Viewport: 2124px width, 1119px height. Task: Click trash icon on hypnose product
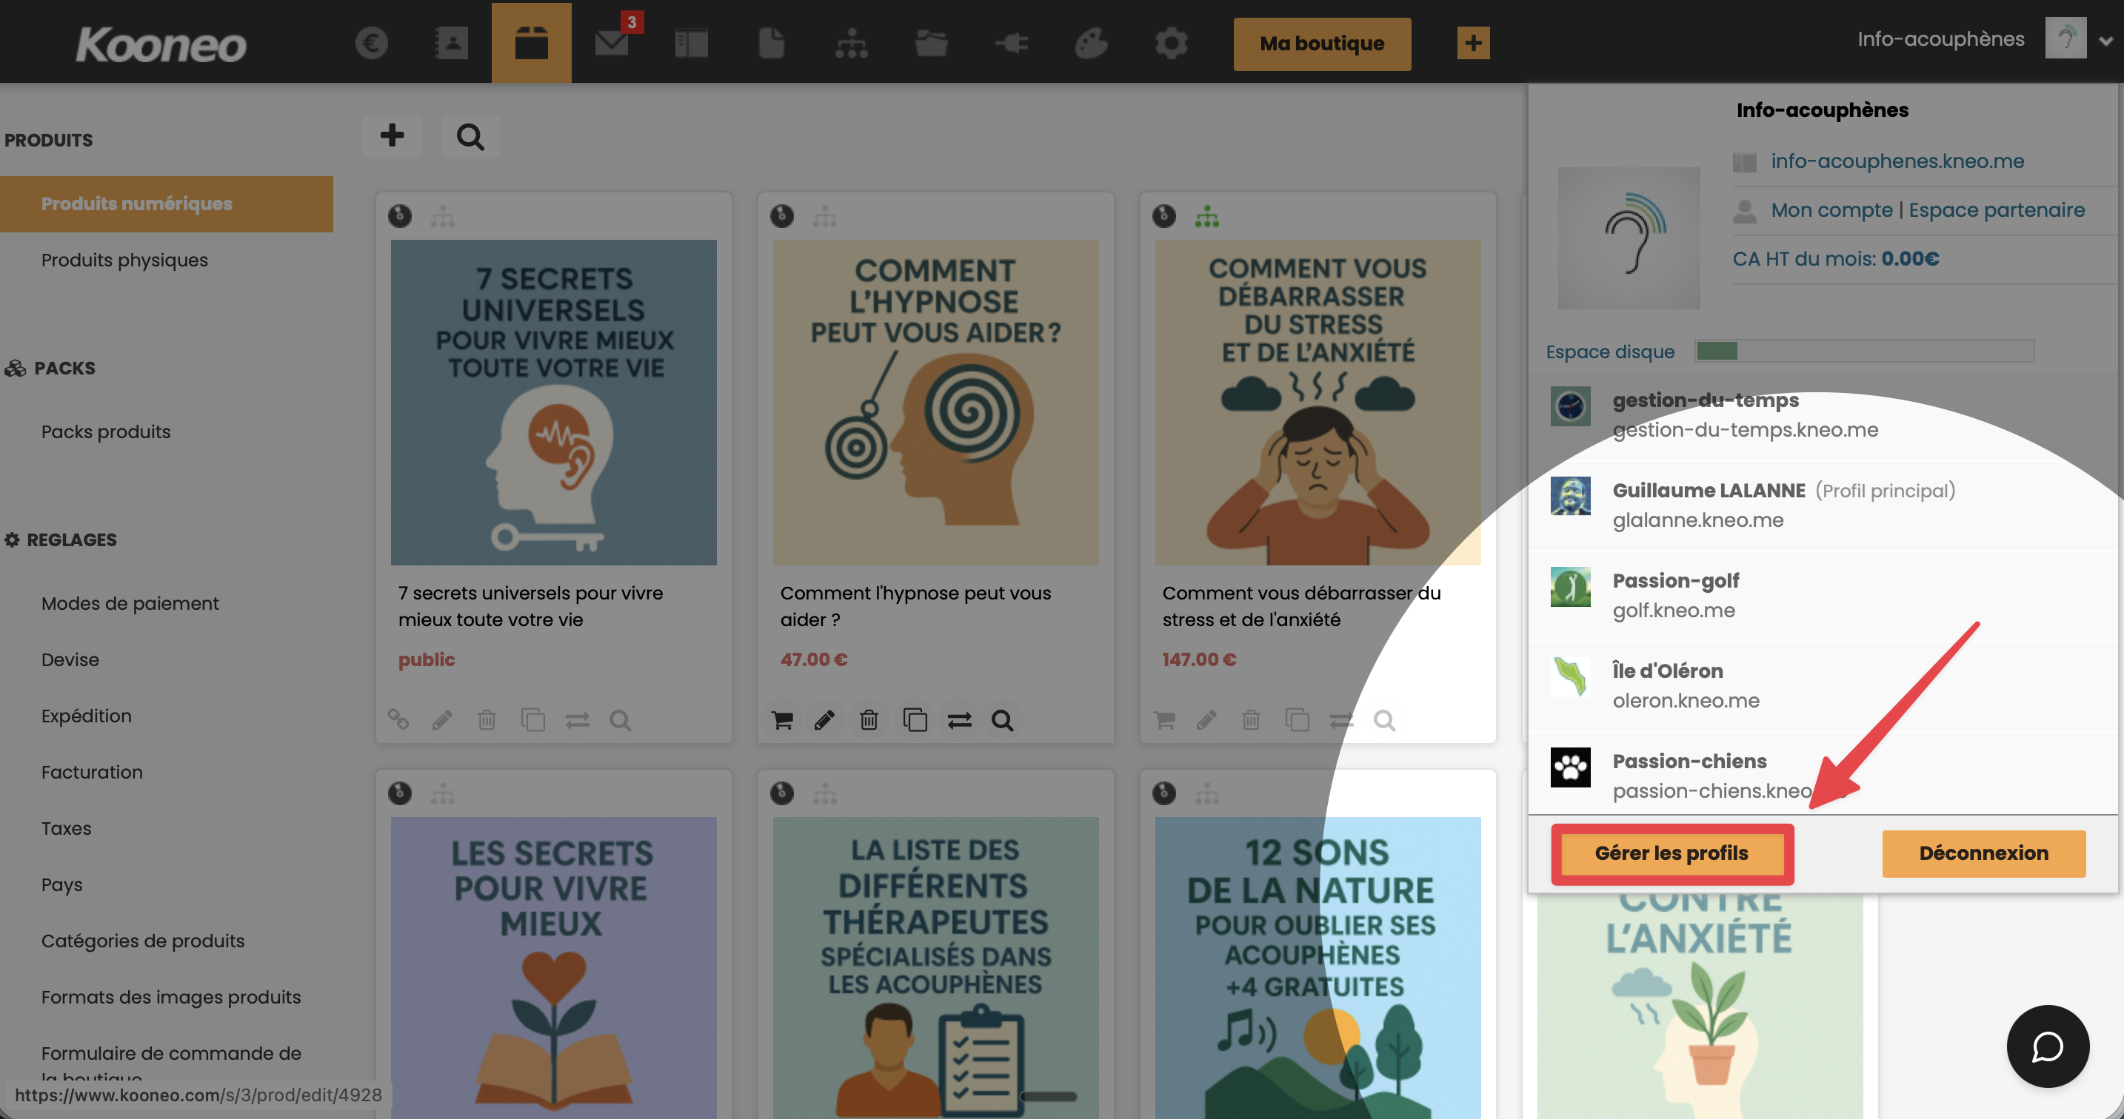[x=868, y=720]
